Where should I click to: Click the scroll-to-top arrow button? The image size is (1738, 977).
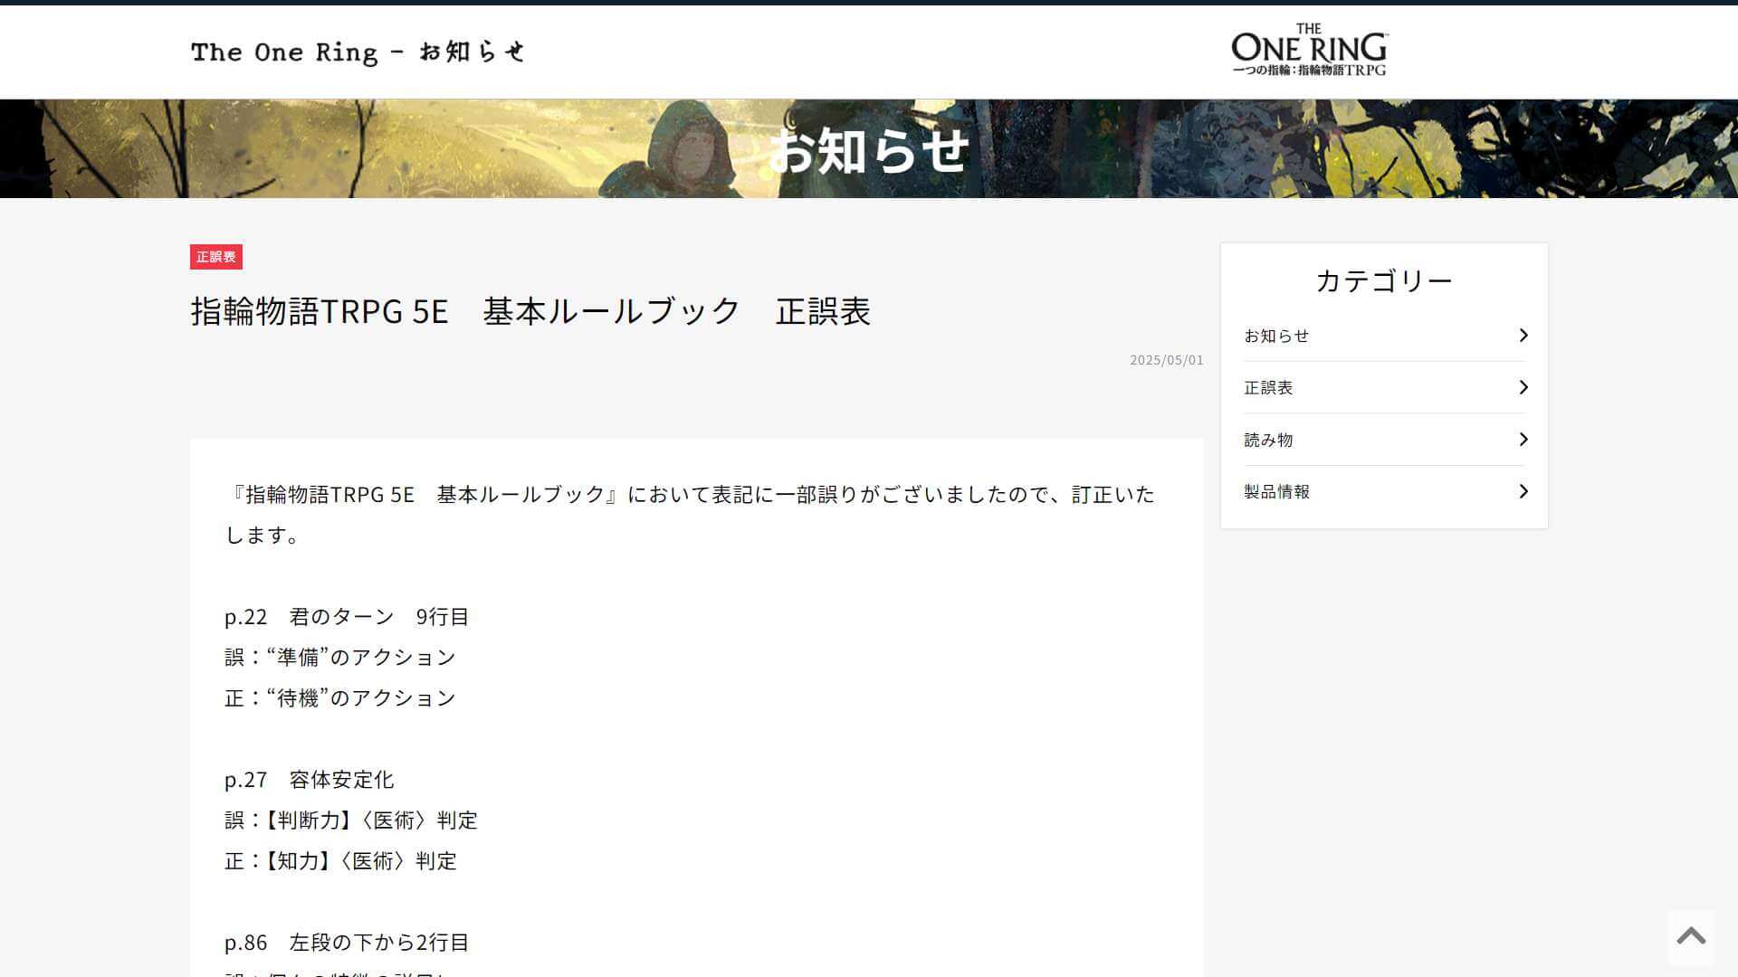point(1691,937)
